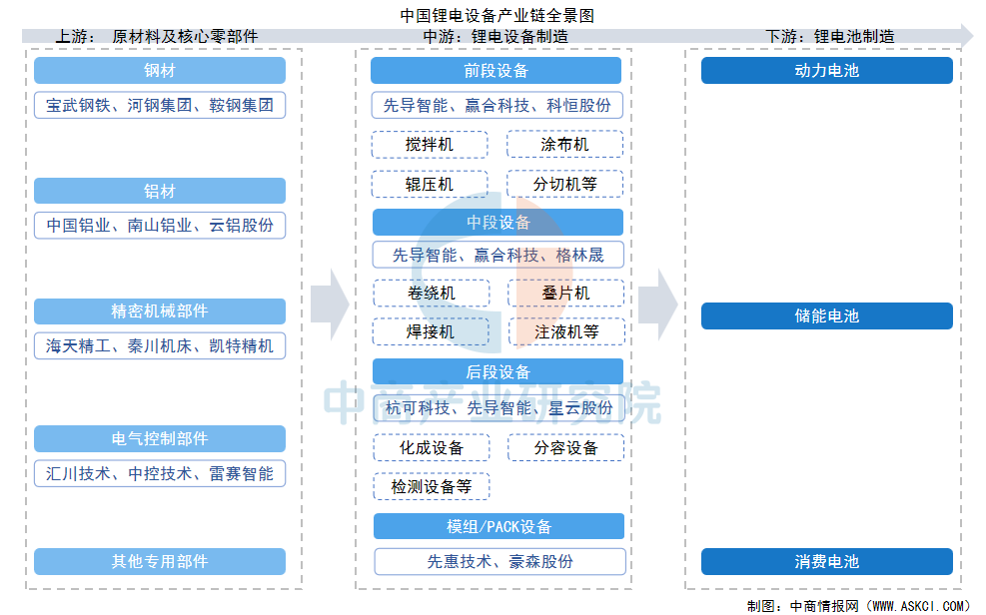Select the 其他专用部件 header

coord(160,561)
